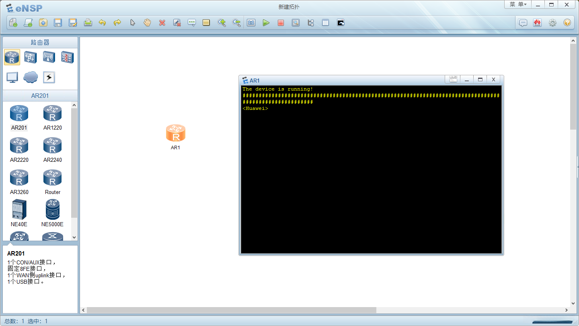Open all CLI windows icon
This screenshot has height=326, width=579.
tap(341, 23)
